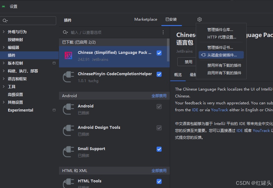Click the Chinese Language Pack plugin icon
This screenshot has height=188, width=273.
pyautogui.click(x=68, y=55)
